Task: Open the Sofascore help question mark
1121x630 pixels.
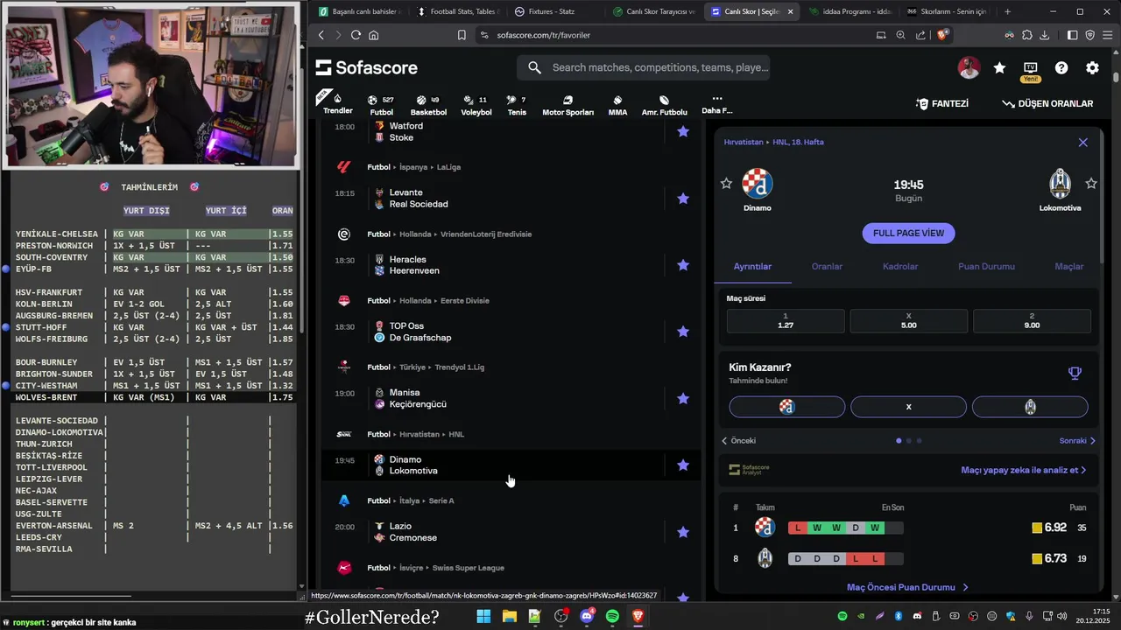Action: (1061, 68)
